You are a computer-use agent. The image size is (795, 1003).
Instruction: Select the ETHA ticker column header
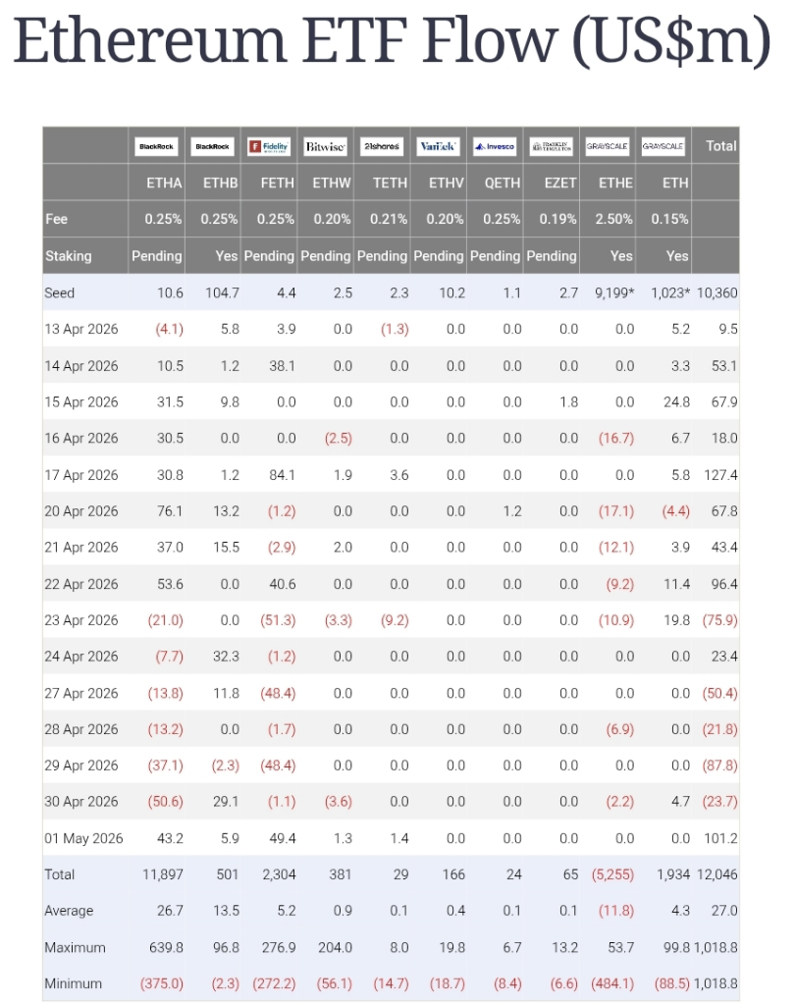click(164, 183)
